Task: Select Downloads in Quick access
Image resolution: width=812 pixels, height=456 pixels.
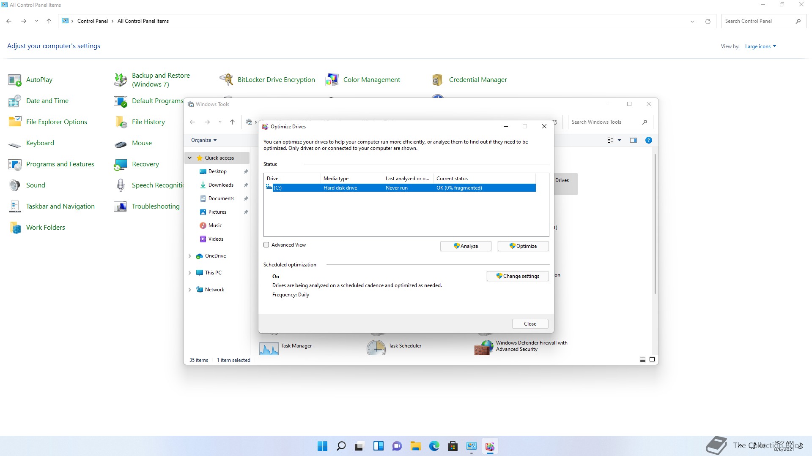Action: (x=221, y=185)
